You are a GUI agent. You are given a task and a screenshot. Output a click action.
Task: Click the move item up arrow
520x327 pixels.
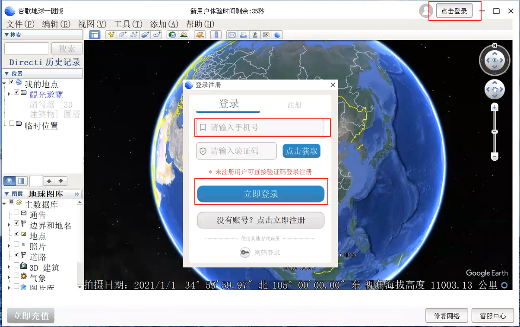[49, 181]
